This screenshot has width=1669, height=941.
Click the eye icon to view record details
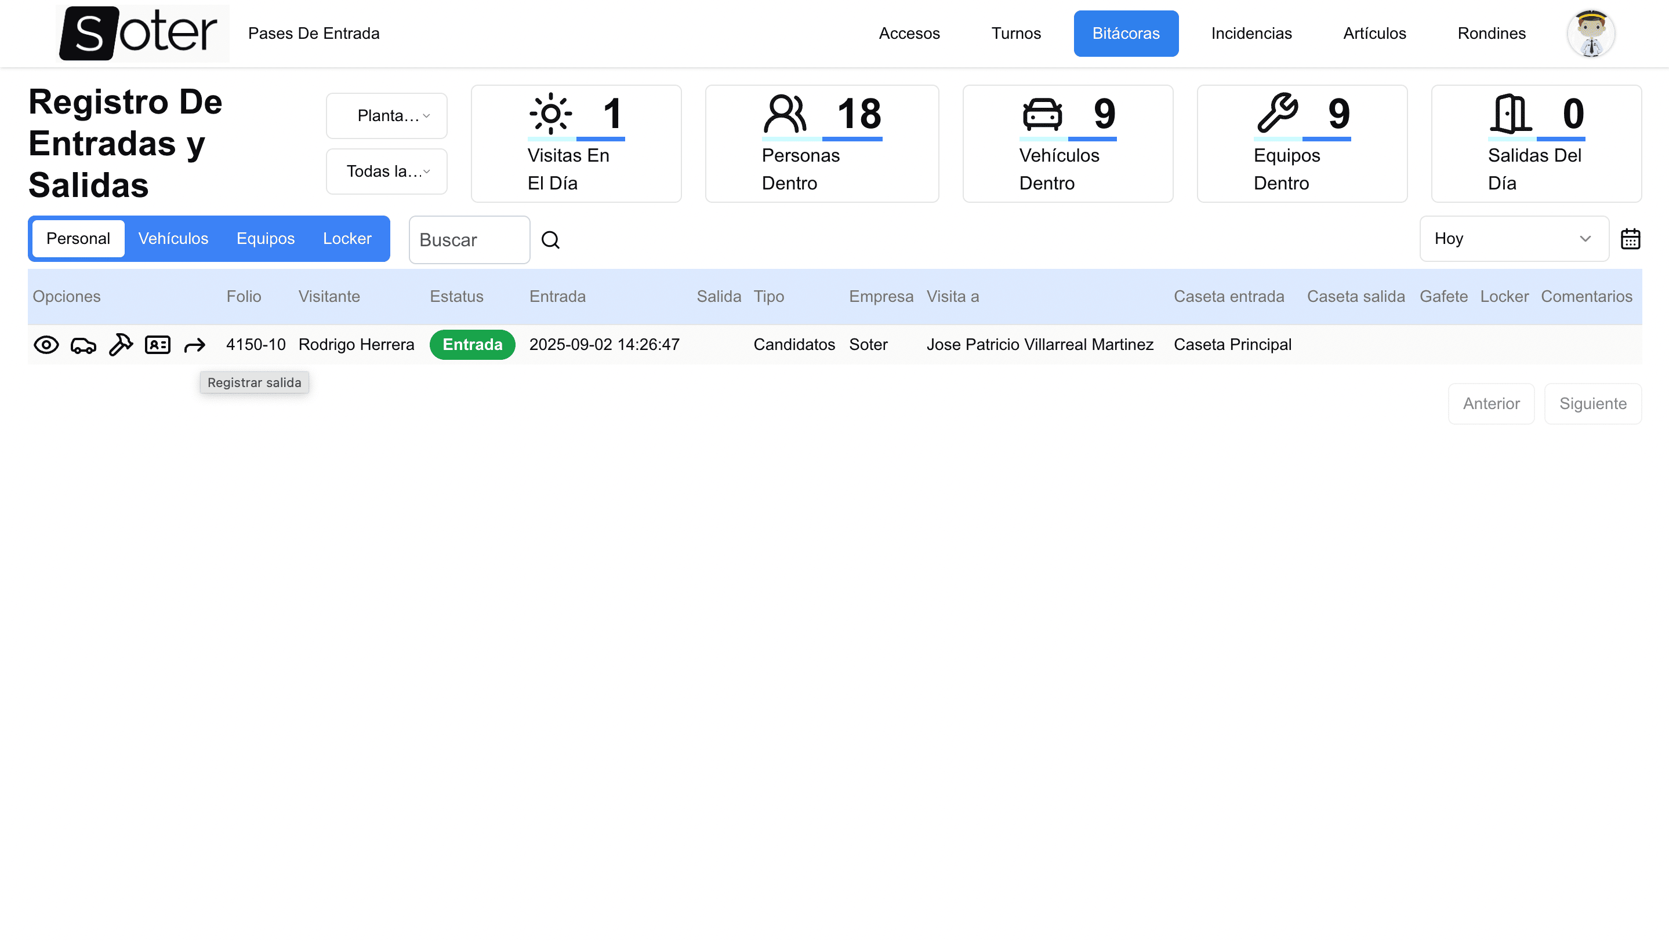pos(46,345)
